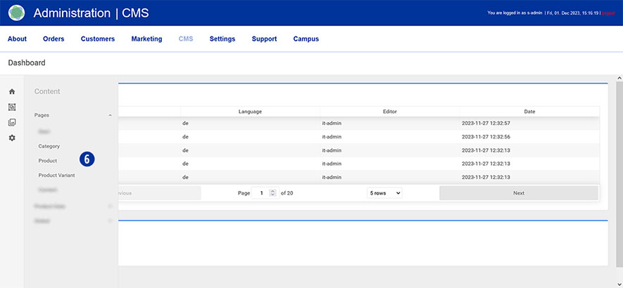The width and height of the screenshot is (623, 288).
Task: Open the settings gear icon in sidebar
Action: [x=12, y=138]
